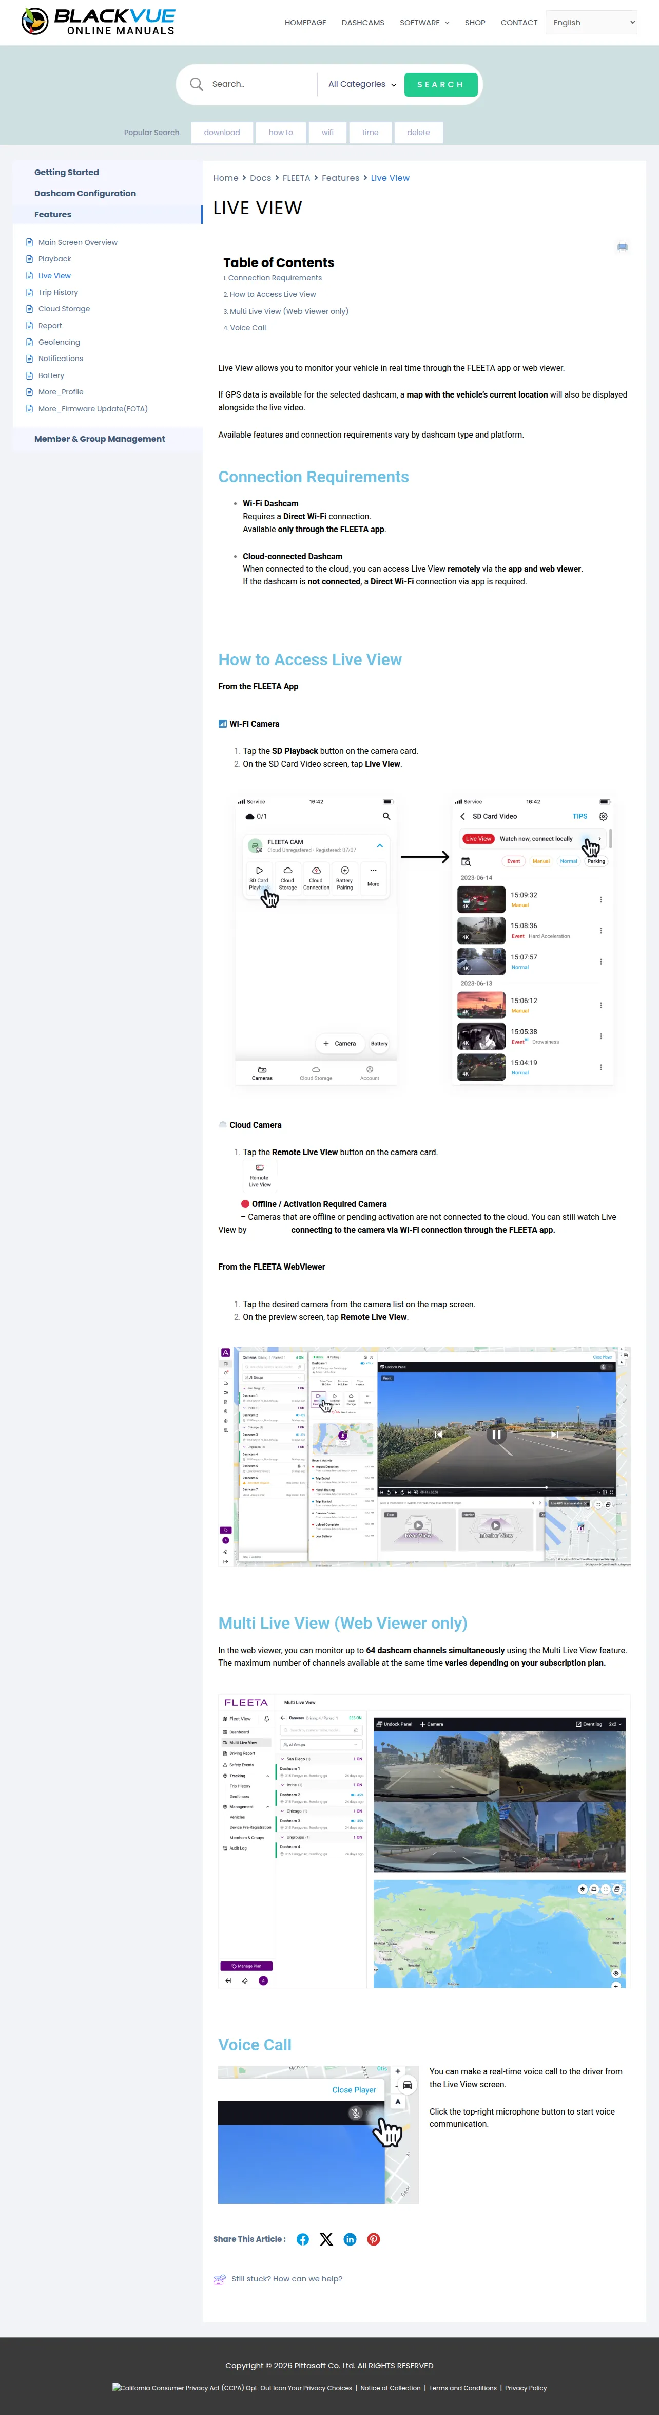Image resolution: width=659 pixels, height=2415 pixels.
Task: Select the popular search tag delete
Action: pyautogui.click(x=419, y=133)
